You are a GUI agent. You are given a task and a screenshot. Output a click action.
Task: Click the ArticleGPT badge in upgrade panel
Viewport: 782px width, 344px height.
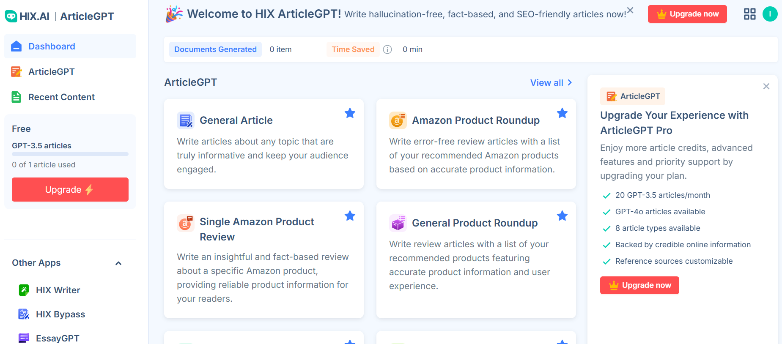coord(633,96)
